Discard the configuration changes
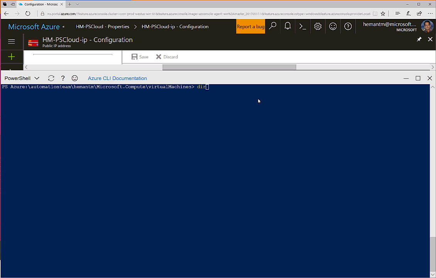436x278 pixels. point(167,57)
